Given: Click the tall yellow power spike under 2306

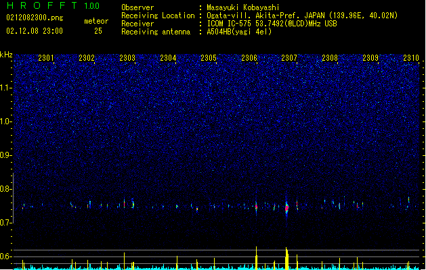Looking at the screenshot, I should 256,258.
